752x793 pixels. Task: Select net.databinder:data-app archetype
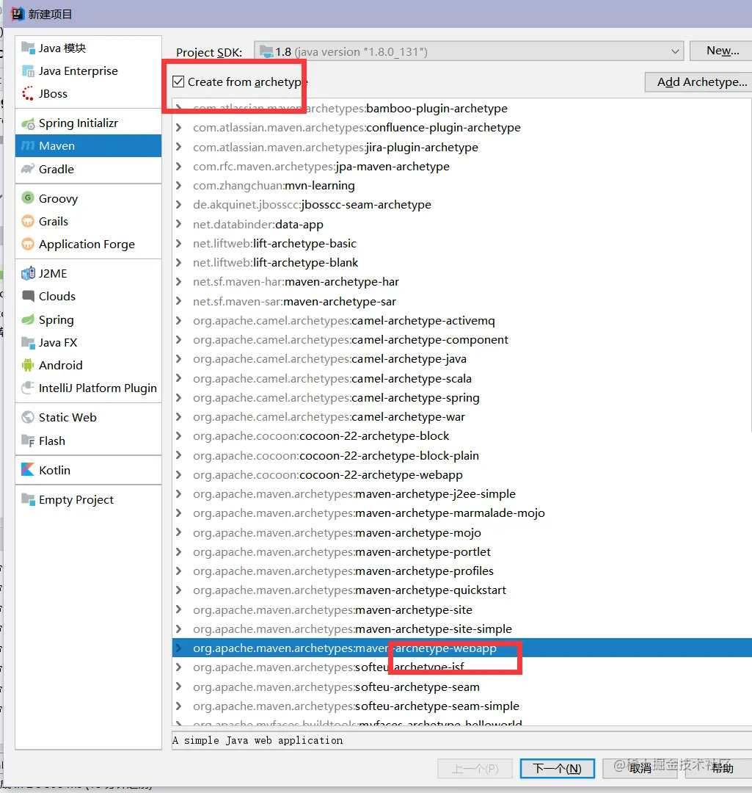[x=258, y=224]
